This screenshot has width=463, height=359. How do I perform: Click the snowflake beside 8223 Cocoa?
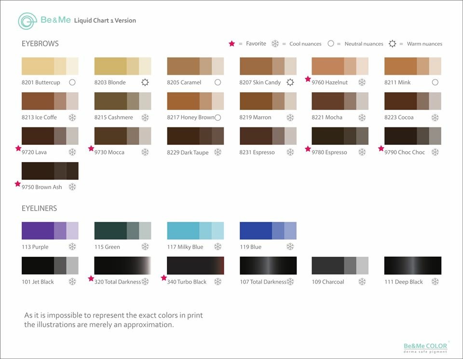pyautogui.click(x=435, y=118)
